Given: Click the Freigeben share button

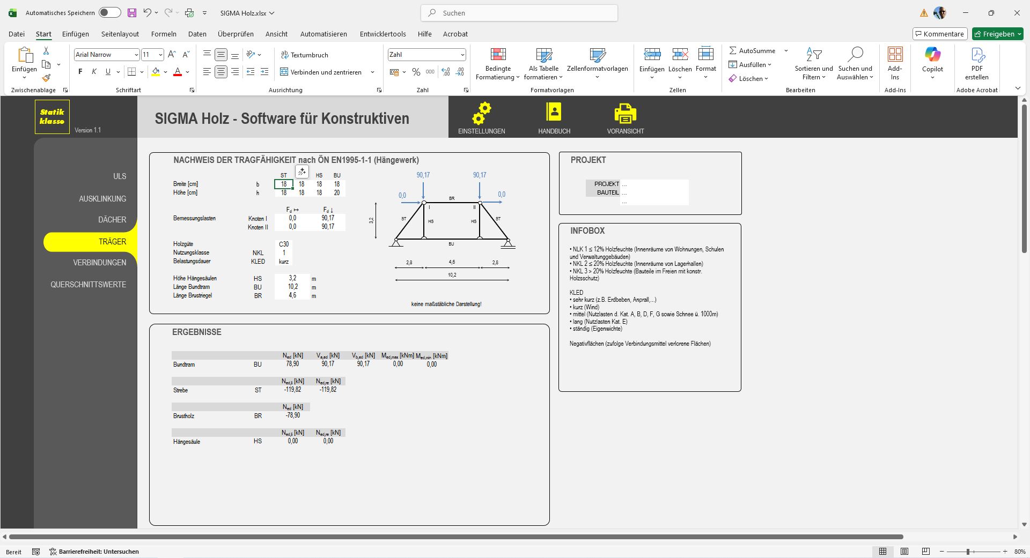Looking at the screenshot, I should pos(997,34).
